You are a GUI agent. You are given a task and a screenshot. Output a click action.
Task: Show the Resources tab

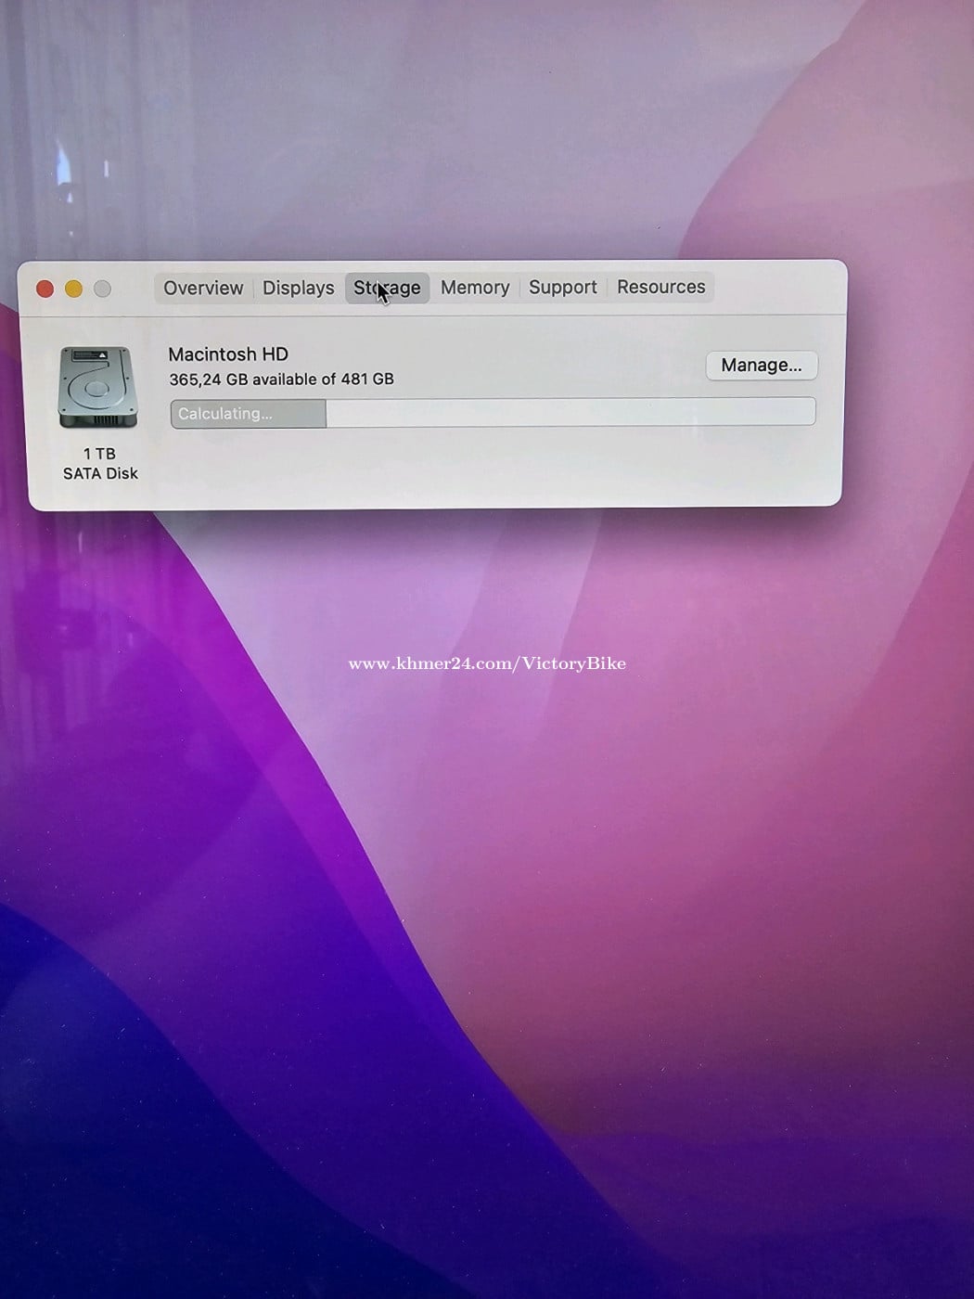tap(660, 287)
